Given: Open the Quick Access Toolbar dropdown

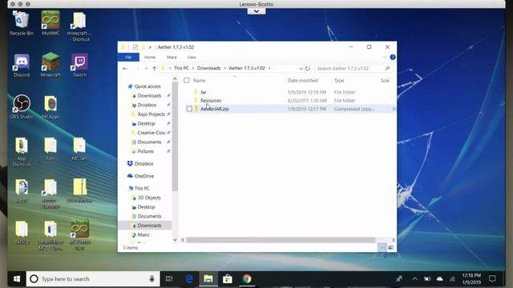Looking at the screenshot, I should point(150,47).
